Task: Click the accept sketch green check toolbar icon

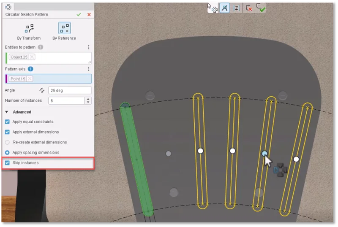Action: tap(261, 8)
